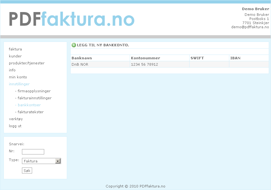This screenshot has height=190, width=271.
Task: Click the bold Demo Bruker heading
Action: pyautogui.click(x=256, y=9)
